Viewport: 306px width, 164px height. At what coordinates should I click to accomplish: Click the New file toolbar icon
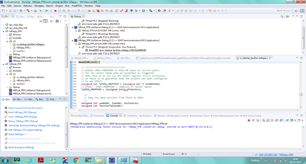click(x=3, y=11)
